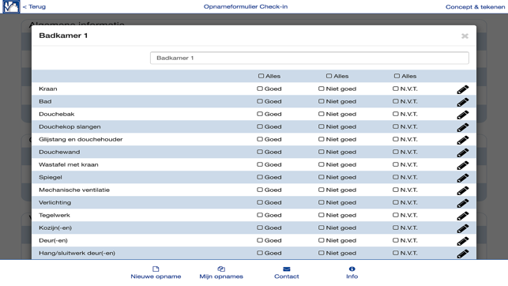The image size is (508, 286).
Task: Click the pencil edit icon for Kraan
Action: tap(463, 89)
